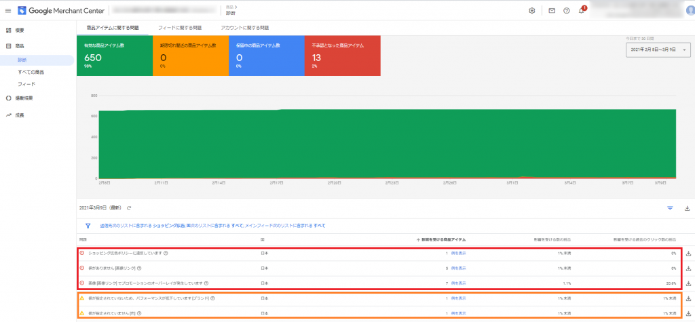
Task: Download the プロモーションのオーバーレイ issue row
Action: pos(688,283)
